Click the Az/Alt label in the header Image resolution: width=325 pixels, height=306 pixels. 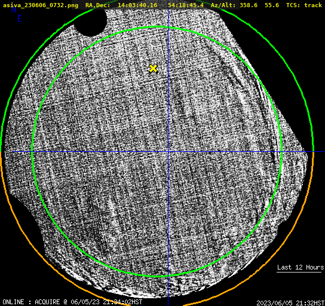pos(224,5)
